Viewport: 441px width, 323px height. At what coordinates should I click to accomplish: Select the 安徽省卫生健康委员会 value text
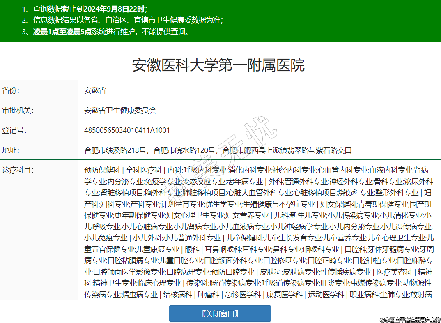tap(120, 110)
